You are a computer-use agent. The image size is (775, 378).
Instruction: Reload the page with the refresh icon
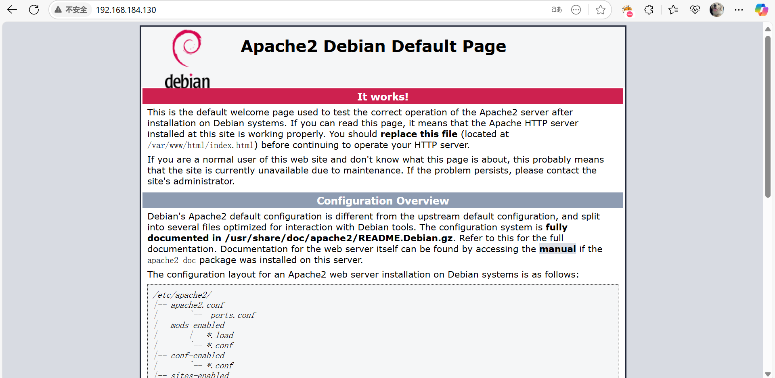34,10
